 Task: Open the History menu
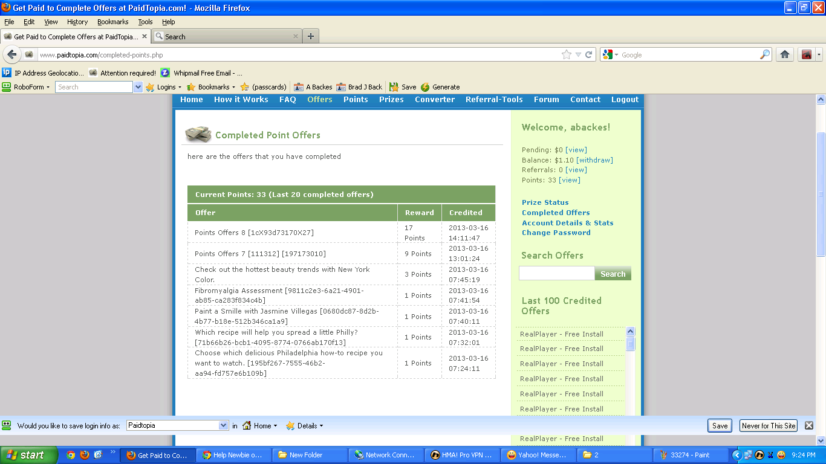point(77,22)
